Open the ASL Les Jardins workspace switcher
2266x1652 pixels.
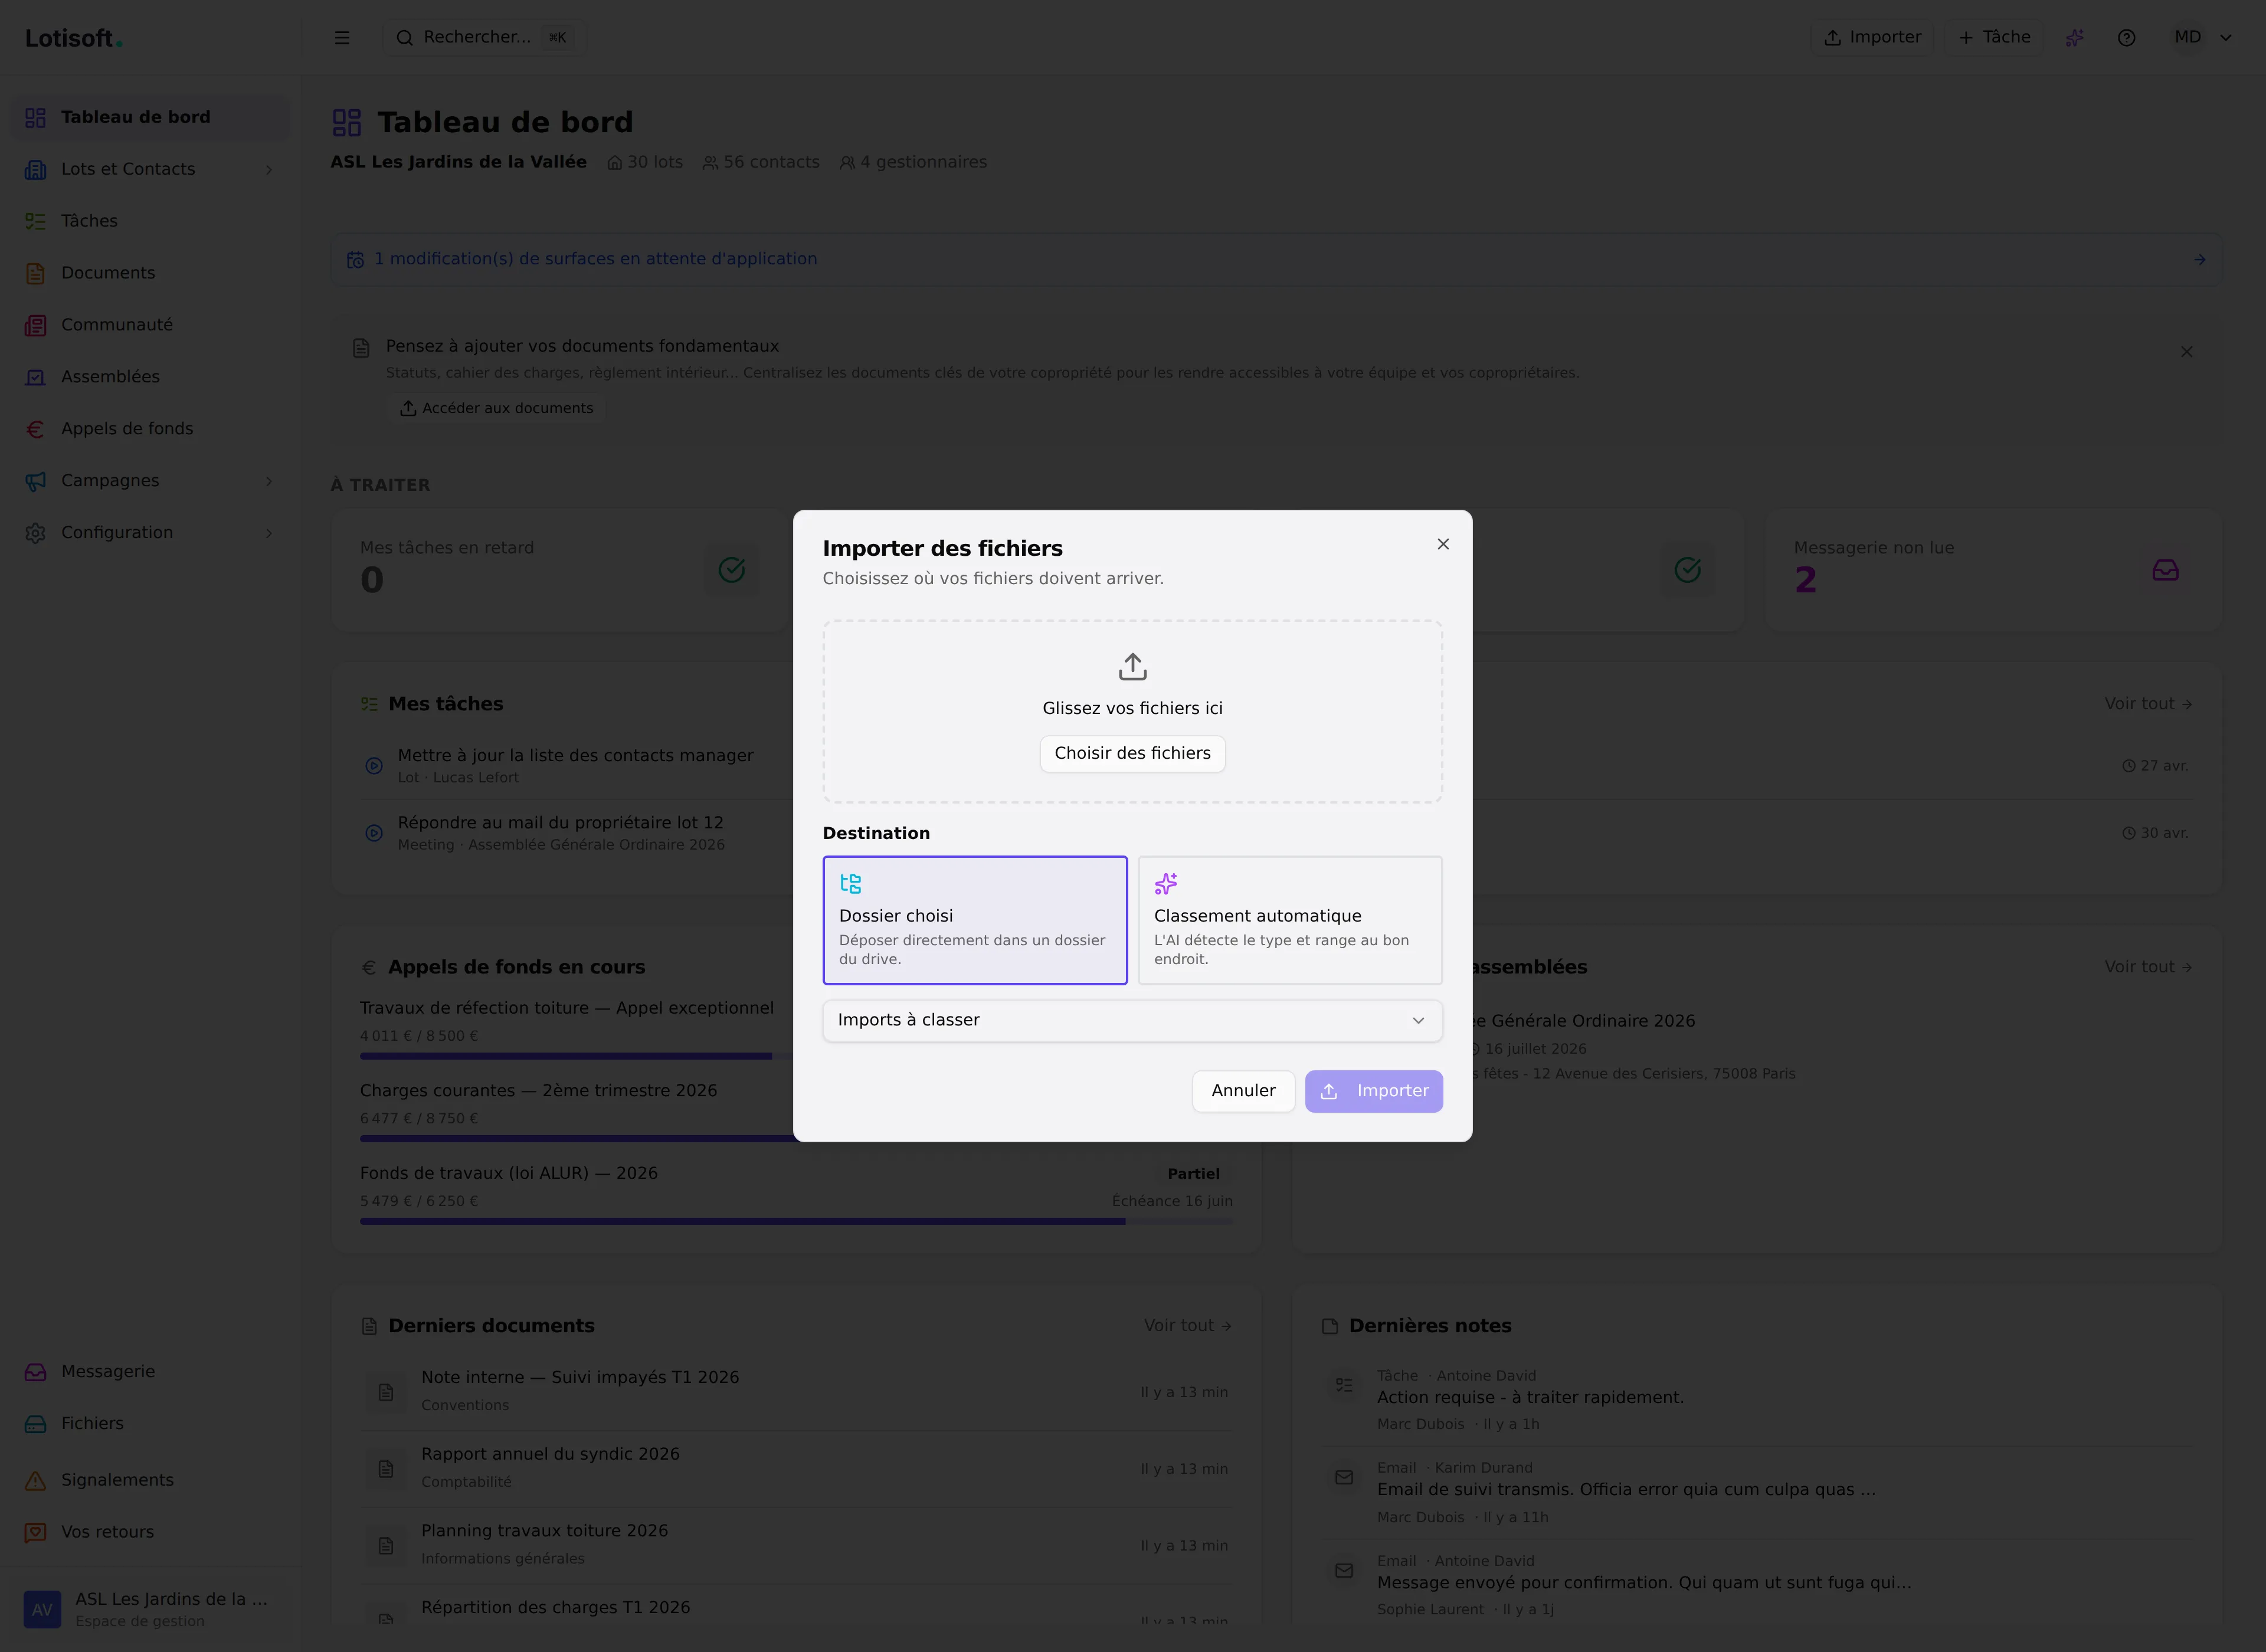point(150,1609)
